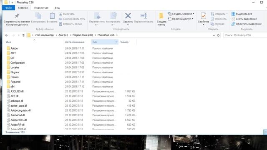Click Обратить выделение
The height and width of the screenshot is (150, 267).
(x=247, y=24)
